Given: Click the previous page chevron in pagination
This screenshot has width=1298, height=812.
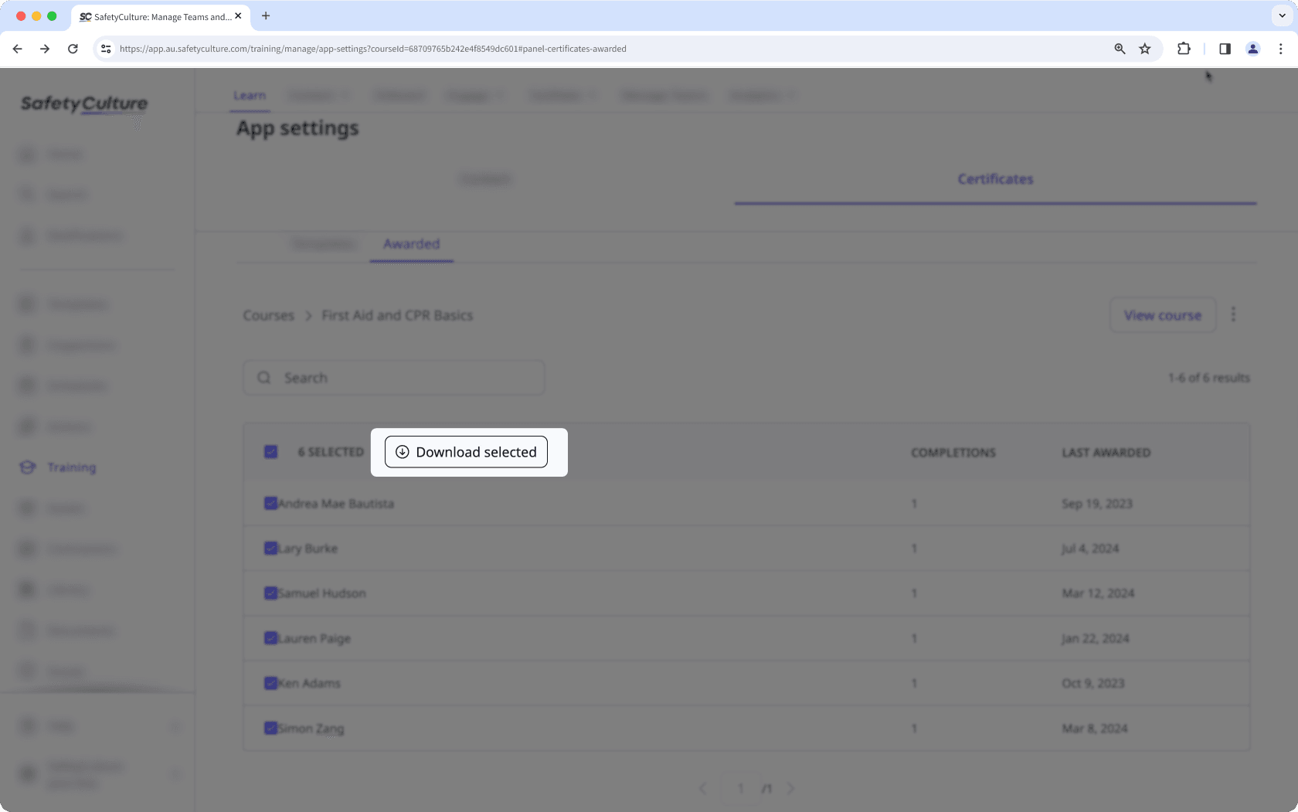Looking at the screenshot, I should point(703,788).
